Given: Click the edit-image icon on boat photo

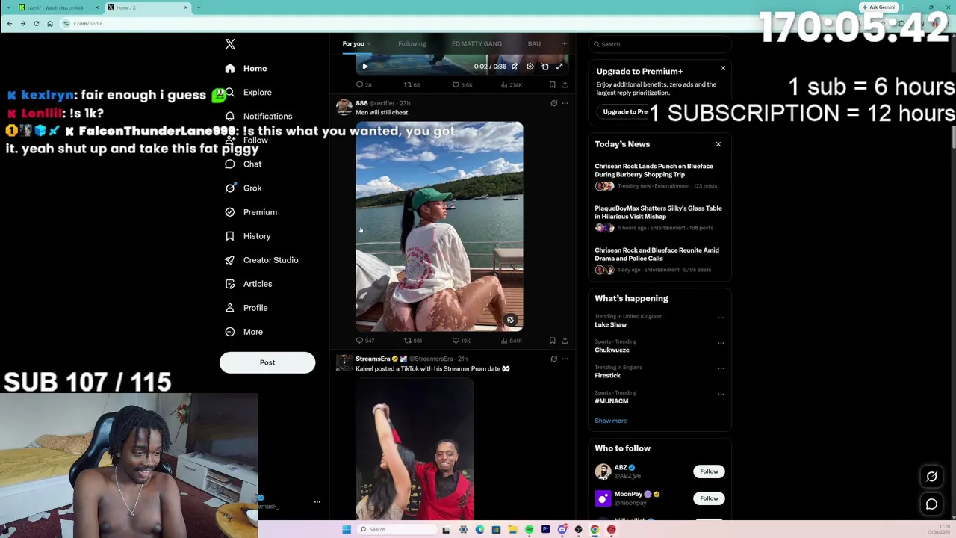Looking at the screenshot, I should [x=510, y=320].
